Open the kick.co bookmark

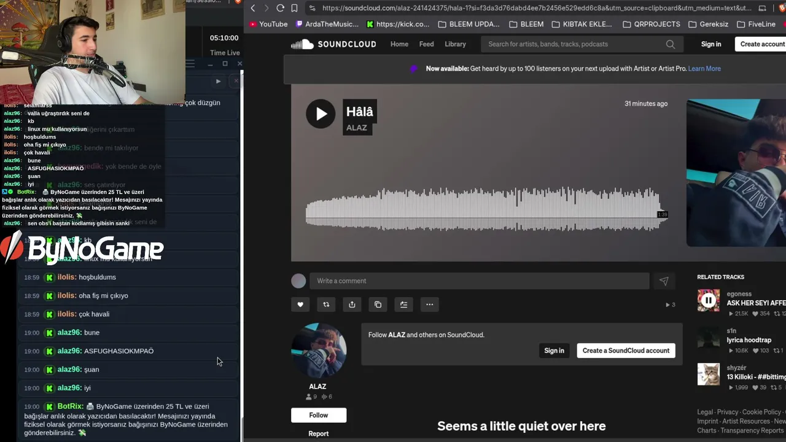398,24
